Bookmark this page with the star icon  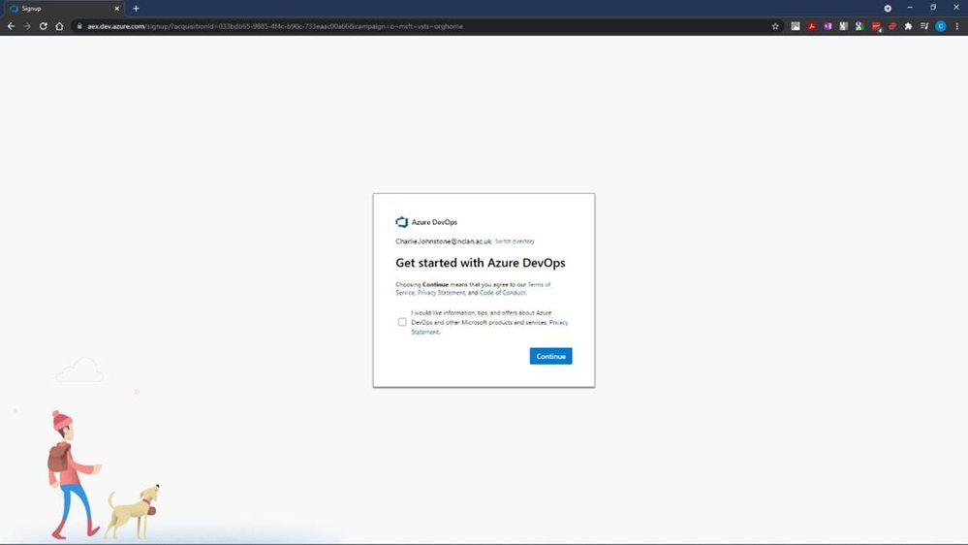[775, 26]
